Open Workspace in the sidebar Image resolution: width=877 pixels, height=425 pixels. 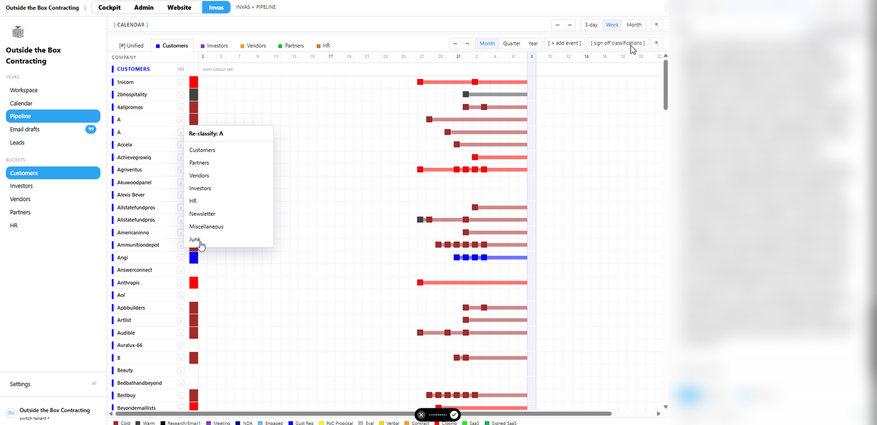53,90
